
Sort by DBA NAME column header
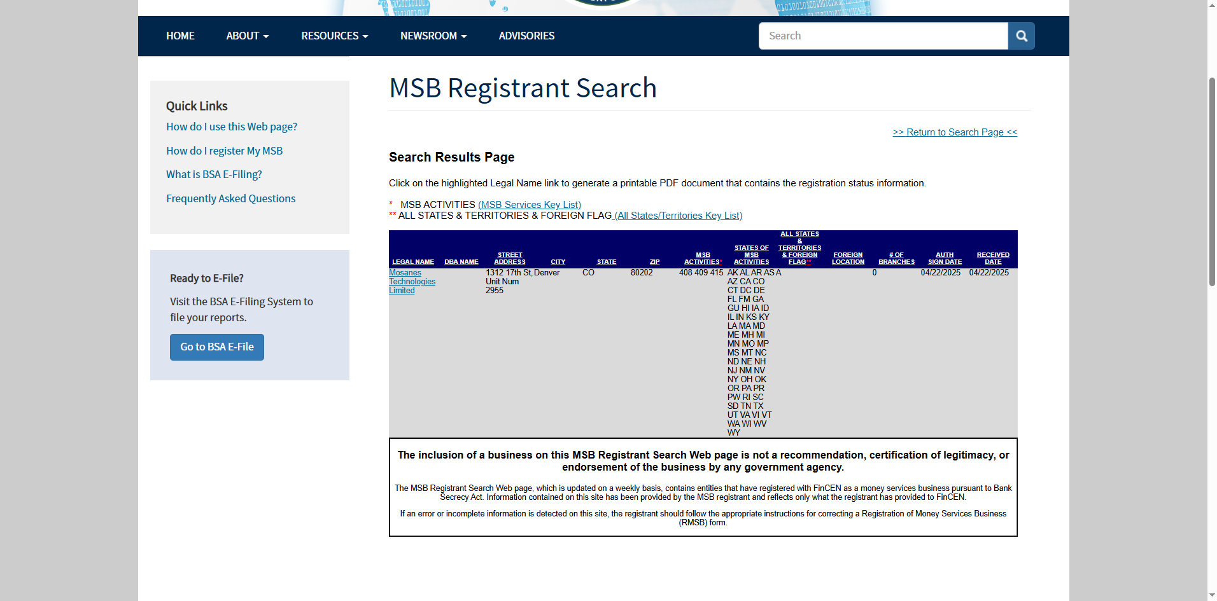click(x=461, y=262)
